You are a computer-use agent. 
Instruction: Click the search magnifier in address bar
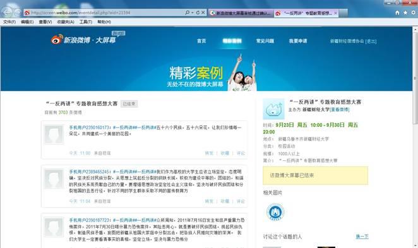coord(187,13)
